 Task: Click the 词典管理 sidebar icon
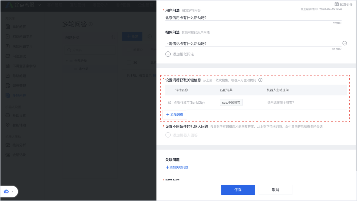click(8, 86)
